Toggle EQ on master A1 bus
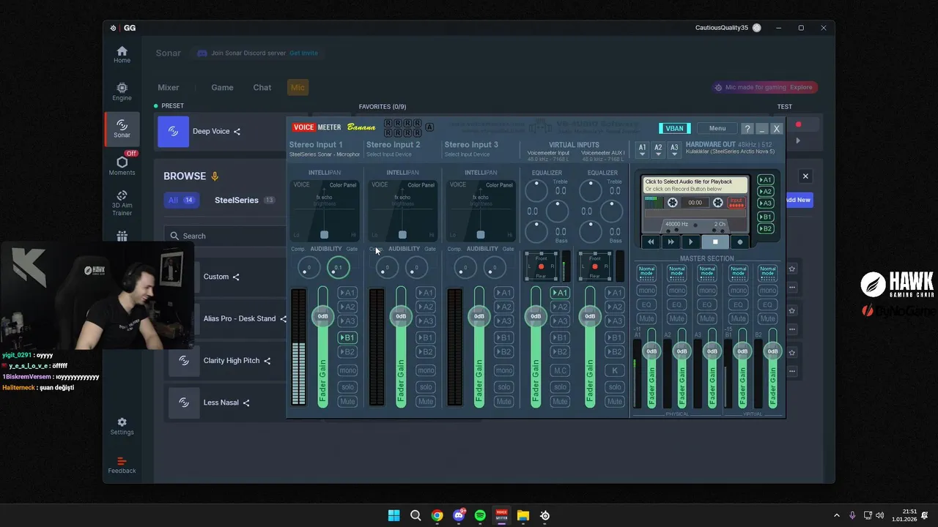 click(x=646, y=304)
